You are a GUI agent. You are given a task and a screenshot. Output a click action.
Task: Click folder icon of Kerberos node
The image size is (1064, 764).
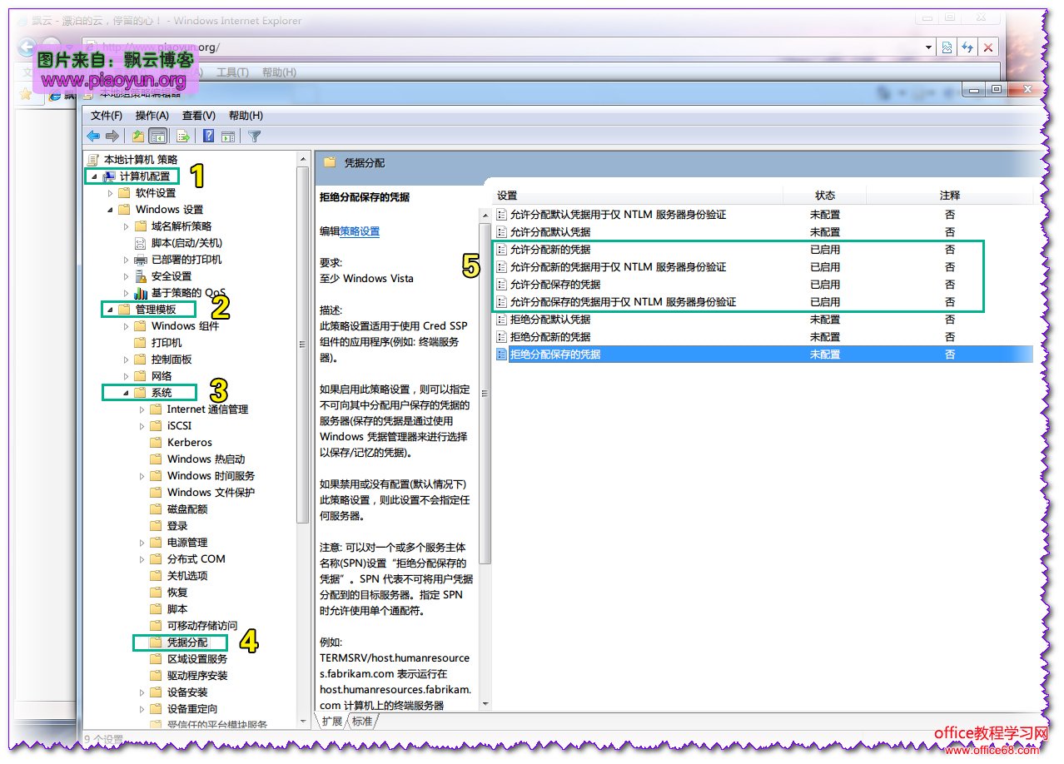tap(156, 443)
